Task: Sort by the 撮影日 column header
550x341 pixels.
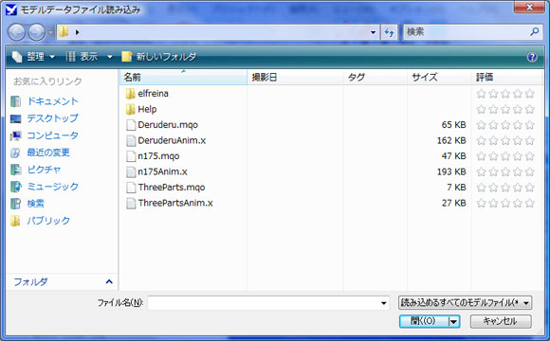Action: 295,77
